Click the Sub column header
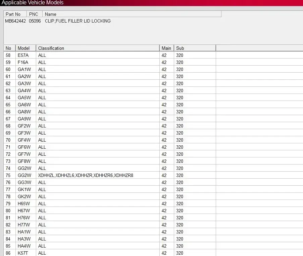 (195, 48)
